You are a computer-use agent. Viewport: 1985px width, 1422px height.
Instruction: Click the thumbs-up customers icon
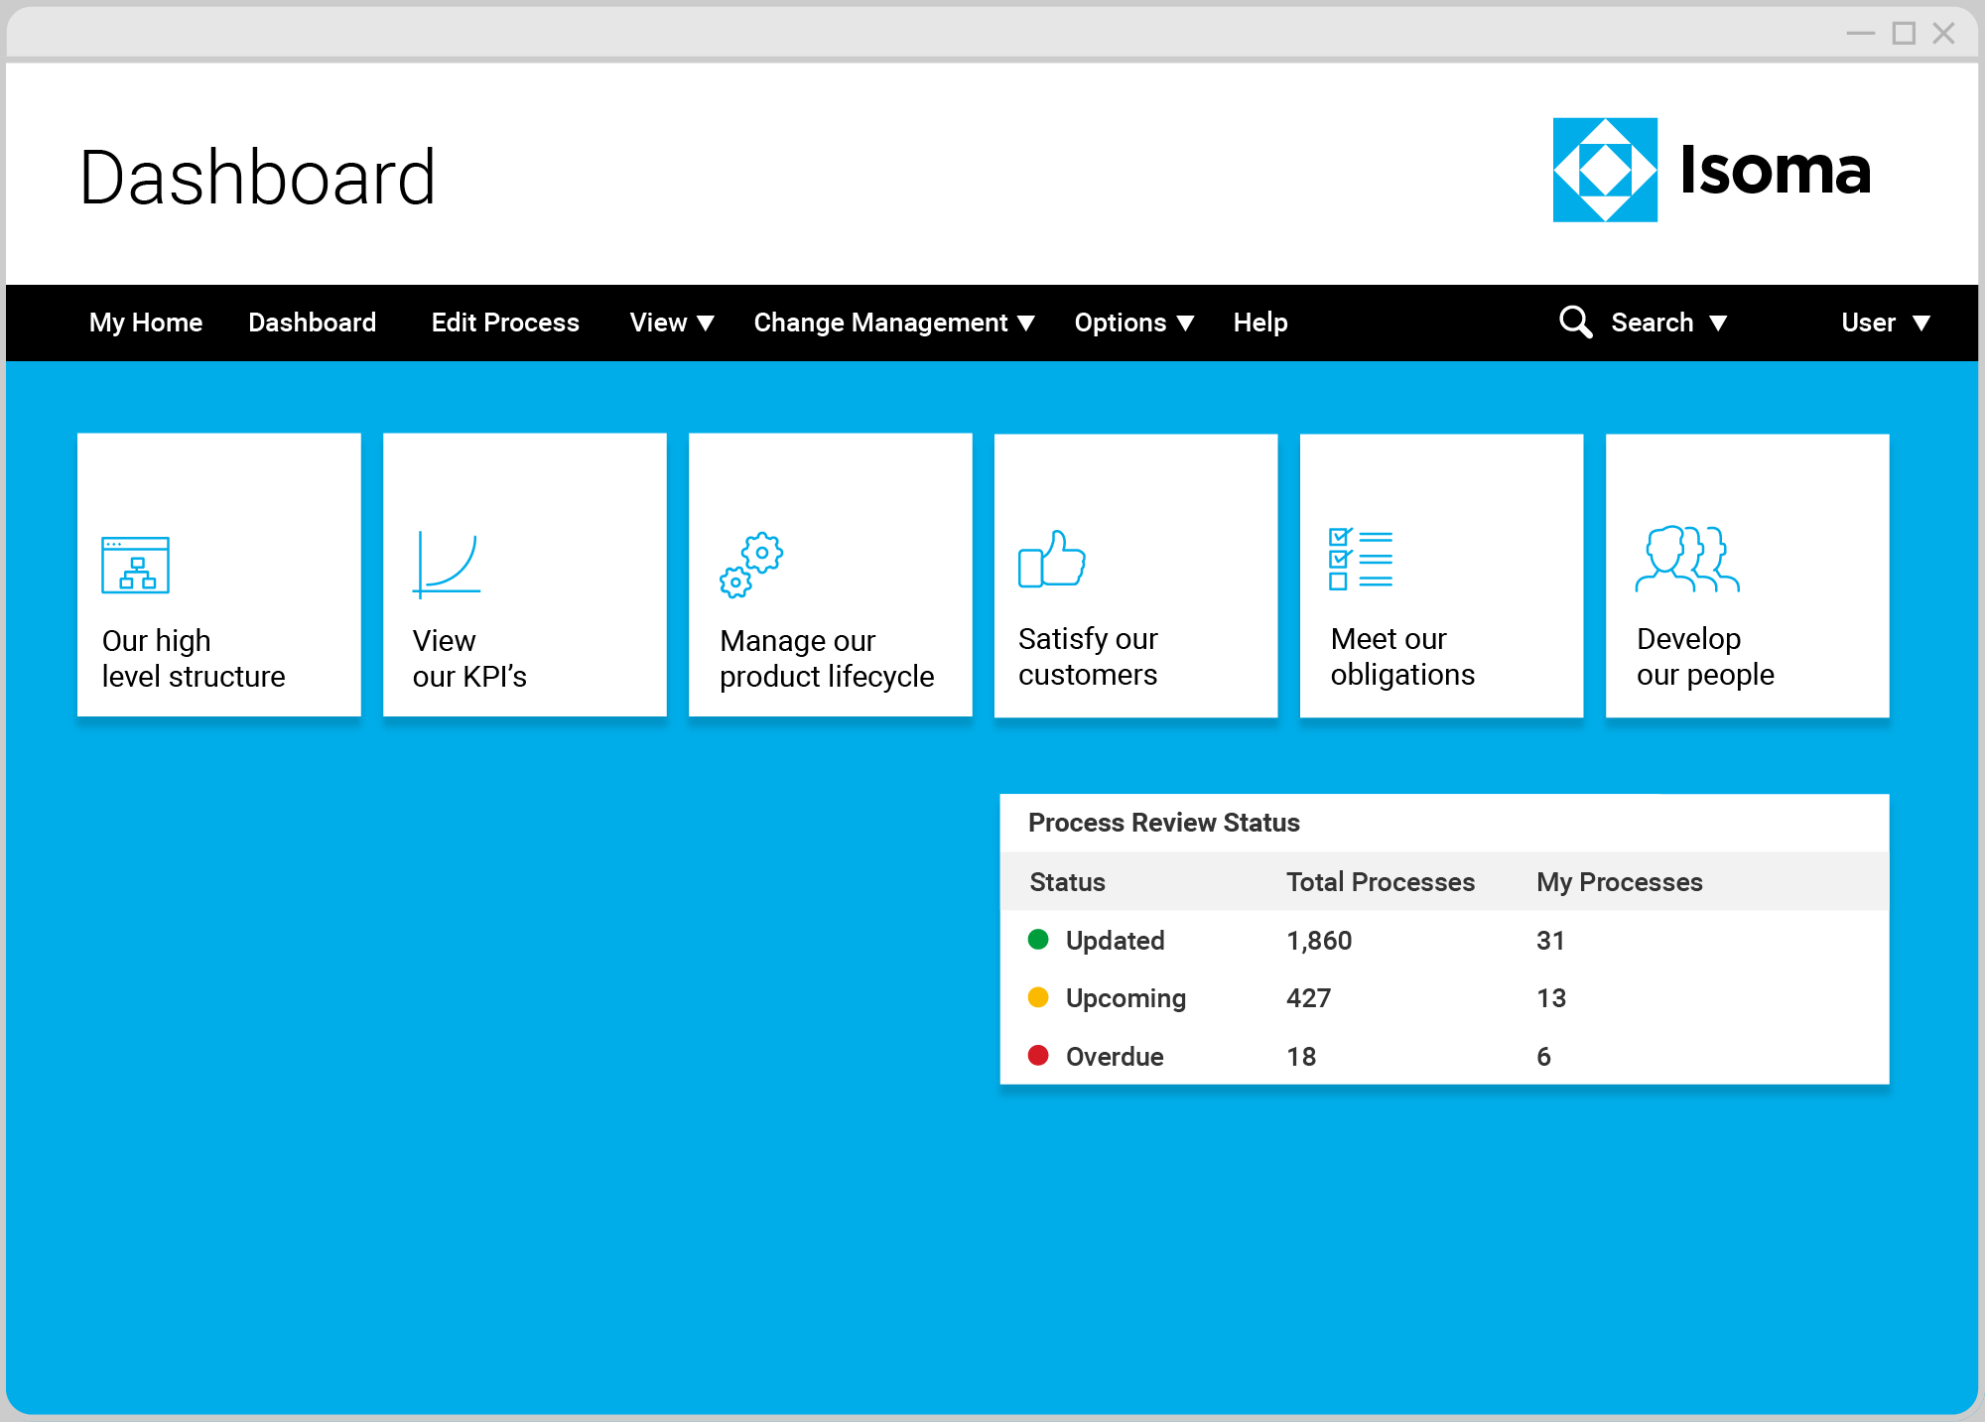pyautogui.click(x=1052, y=559)
